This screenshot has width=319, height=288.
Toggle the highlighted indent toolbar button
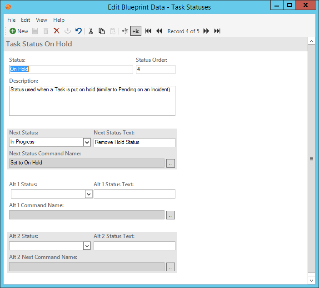click(x=136, y=31)
